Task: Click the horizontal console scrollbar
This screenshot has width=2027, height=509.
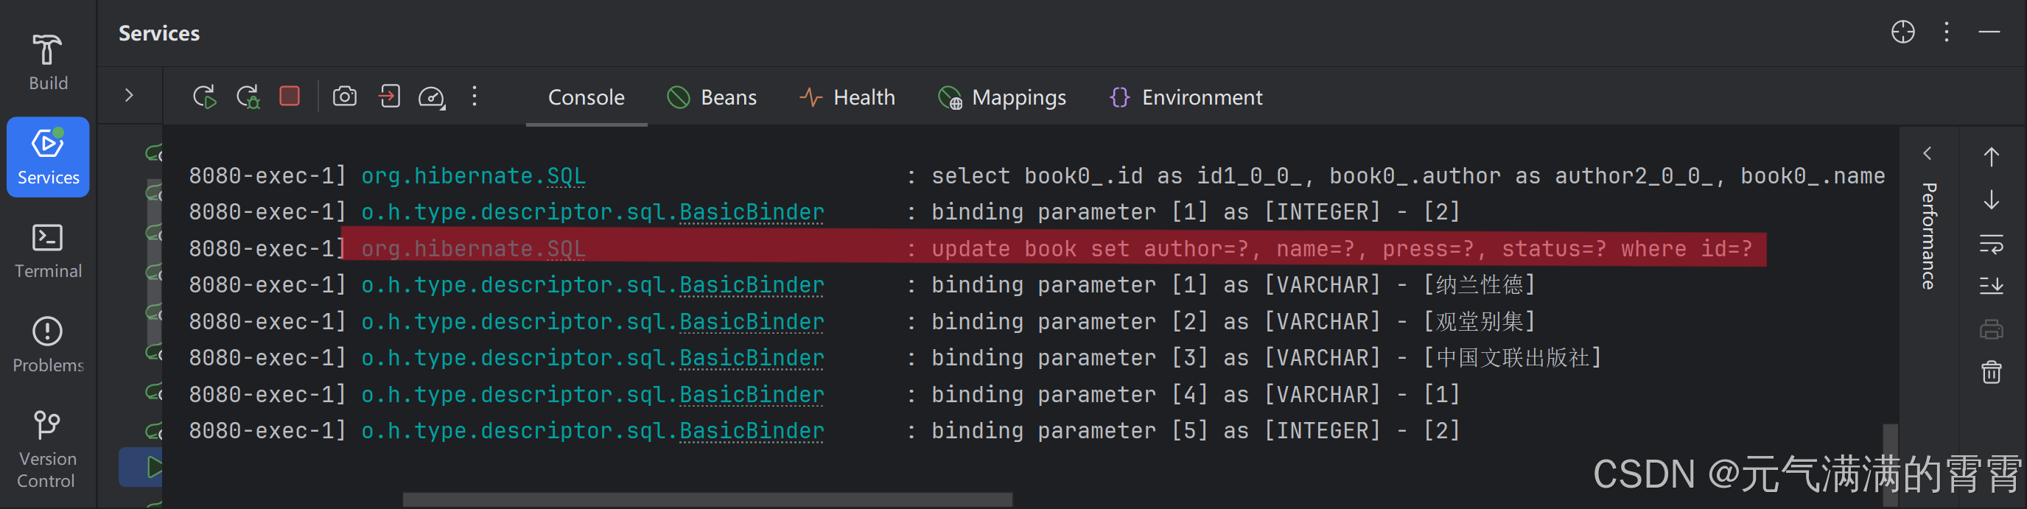Action: pyautogui.click(x=707, y=499)
